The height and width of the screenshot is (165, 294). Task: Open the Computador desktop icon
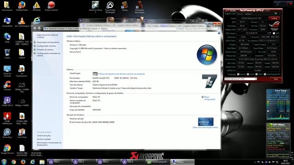click(7, 22)
